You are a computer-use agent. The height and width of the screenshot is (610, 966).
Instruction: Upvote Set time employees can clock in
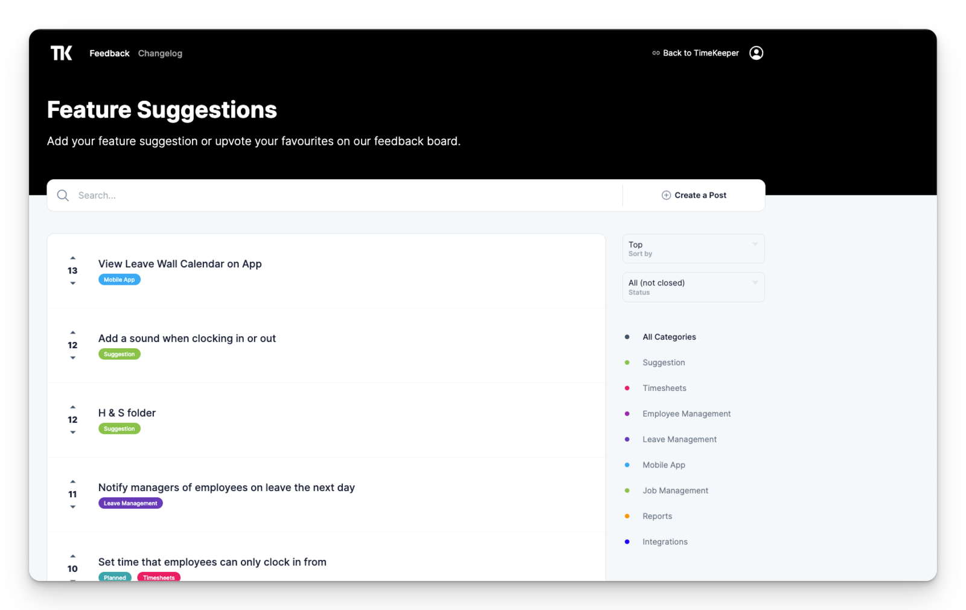[x=72, y=556]
